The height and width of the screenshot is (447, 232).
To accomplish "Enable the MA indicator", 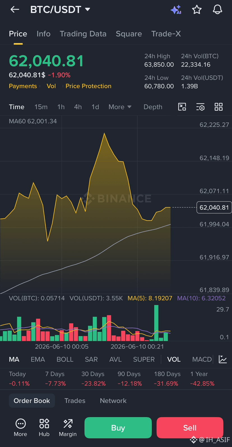I will coord(14,359).
